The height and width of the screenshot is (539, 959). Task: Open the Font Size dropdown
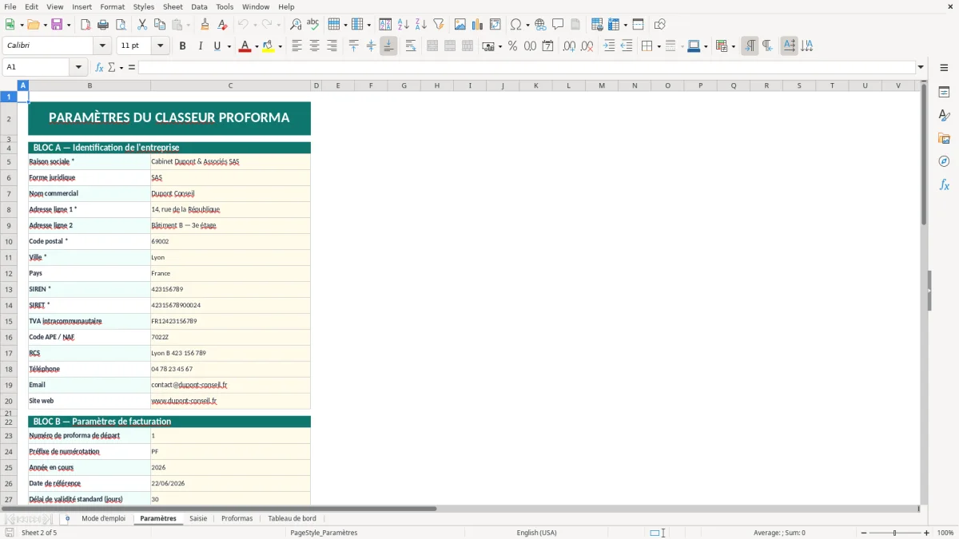(161, 46)
